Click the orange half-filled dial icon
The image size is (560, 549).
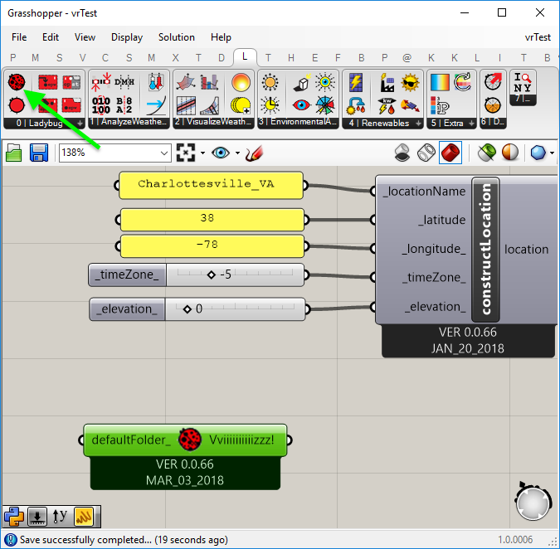coord(493,105)
